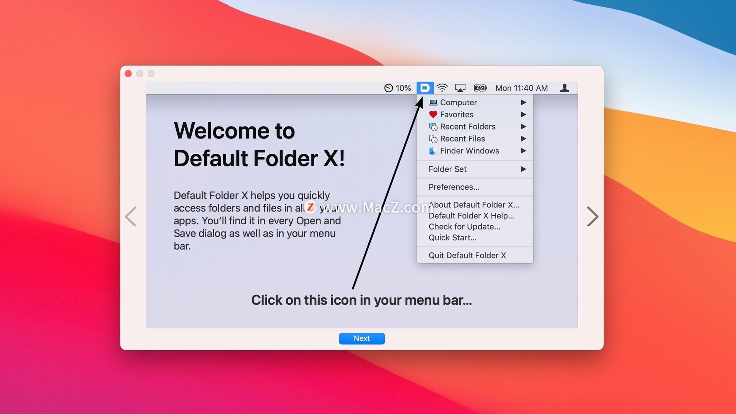Click the Default Folder X menu bar icon

click(425, 88)
